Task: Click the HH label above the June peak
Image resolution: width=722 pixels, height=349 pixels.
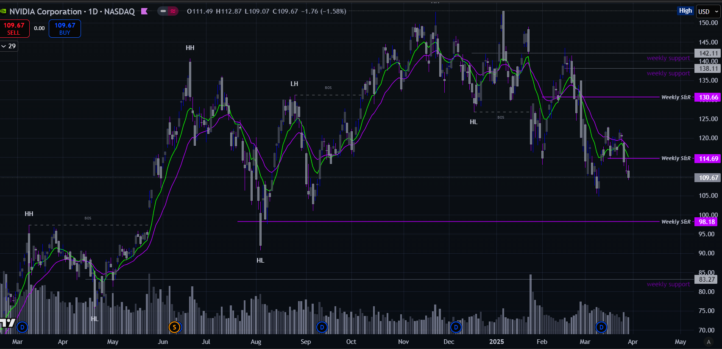Action: [190, 48]
